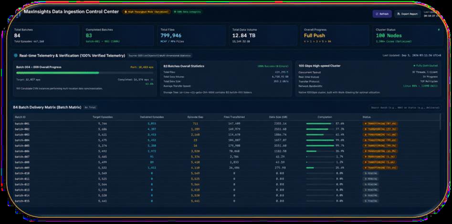Click the Batch 004 ~ 009 overall progress bar
This screenshot has width=452, height=224.
click(x=85, y=73)
